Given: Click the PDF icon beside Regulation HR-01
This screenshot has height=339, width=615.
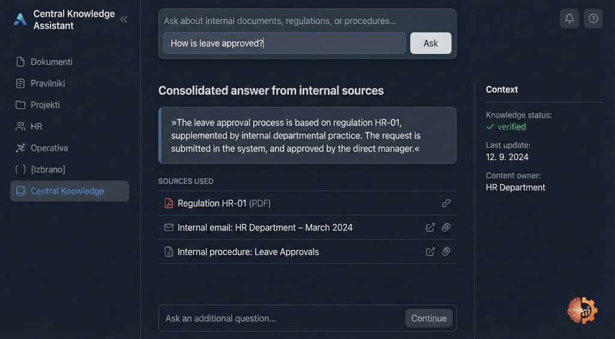Looking at the screenshot, I should pyautogui.click(x=169, y=203).
